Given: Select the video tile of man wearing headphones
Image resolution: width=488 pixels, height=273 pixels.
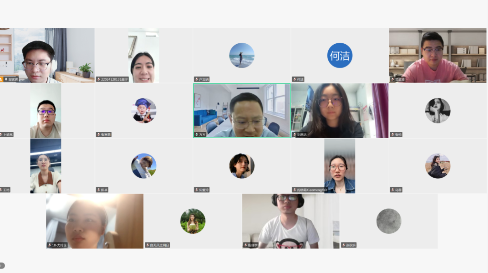Looking at the screenshot, I should 291,221.
